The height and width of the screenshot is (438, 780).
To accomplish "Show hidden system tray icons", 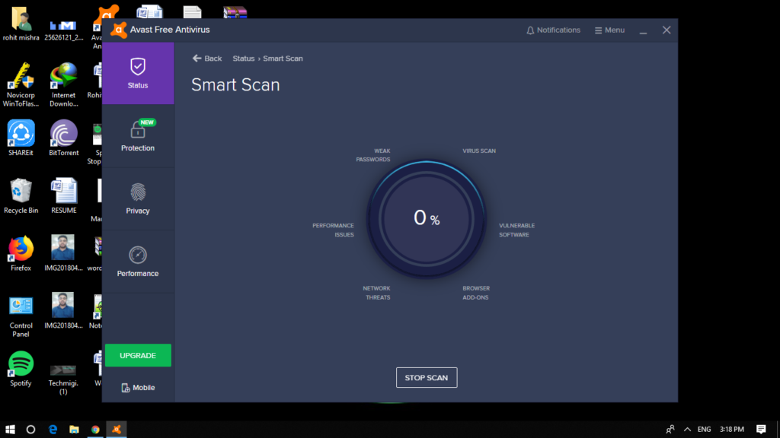I will (688, 429).
